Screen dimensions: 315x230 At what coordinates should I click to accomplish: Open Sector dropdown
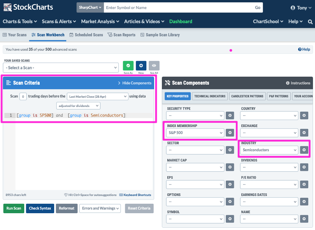(x=195, y=150)
